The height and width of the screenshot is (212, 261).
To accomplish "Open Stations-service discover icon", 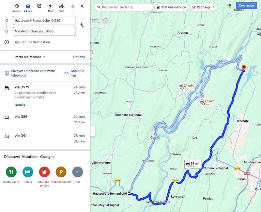I will tap(44, 172).
